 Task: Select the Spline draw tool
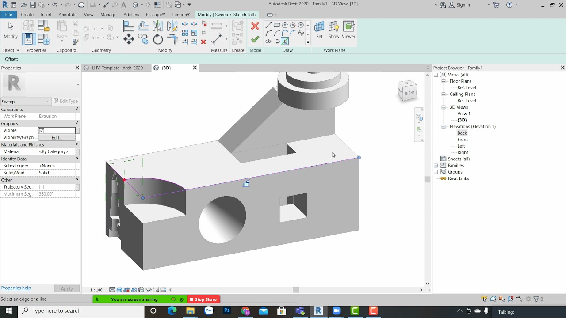(301, 34)
